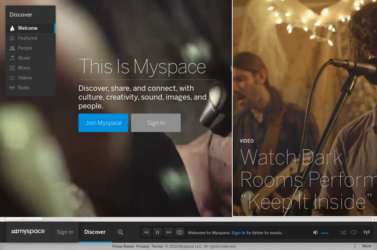
Task: Click the People silhouettes icon
Action: click(12, 48)
